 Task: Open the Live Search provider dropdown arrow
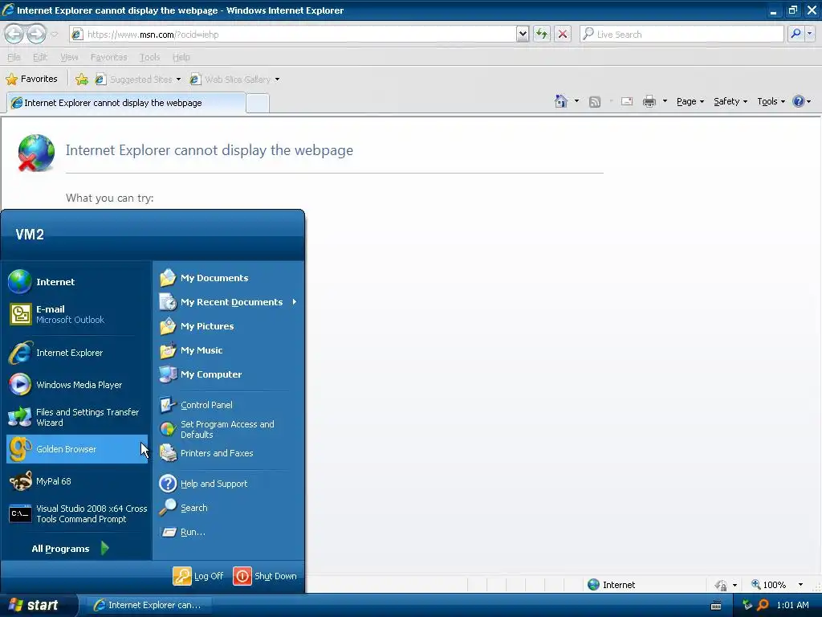point(810,34)
